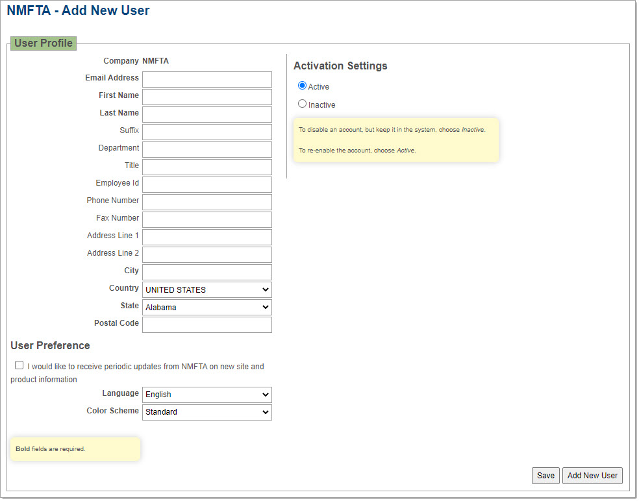Image resolution: width=639 pixels, height=501 pixels.
Task: Select the Employee Id input box
Action: pyautogui.click(x=207, y=185)
